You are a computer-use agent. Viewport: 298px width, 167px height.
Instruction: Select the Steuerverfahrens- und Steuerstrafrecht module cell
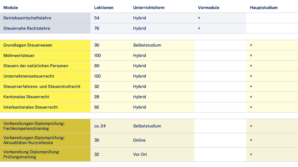(42, 86)
